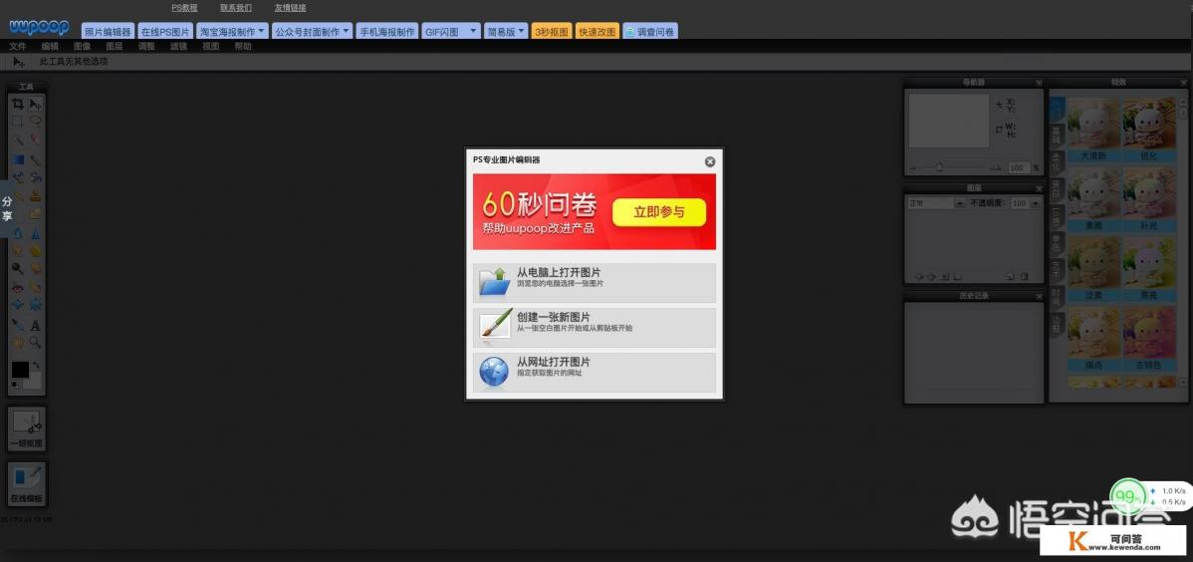Click the green 99 speed widget

coord(1128,496)
